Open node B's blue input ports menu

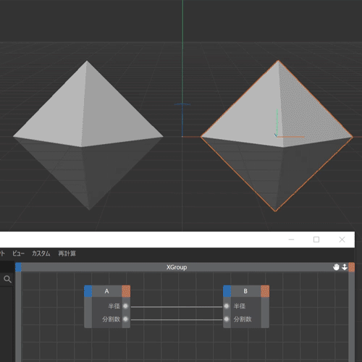[227, 291]
